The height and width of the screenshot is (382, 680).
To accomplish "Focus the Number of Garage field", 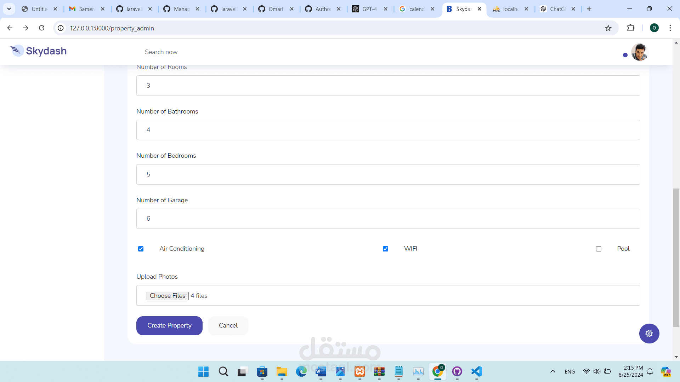I will tap(388, 219).
